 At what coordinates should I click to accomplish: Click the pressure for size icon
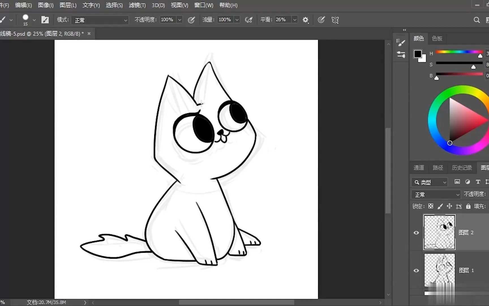point(321,20)
